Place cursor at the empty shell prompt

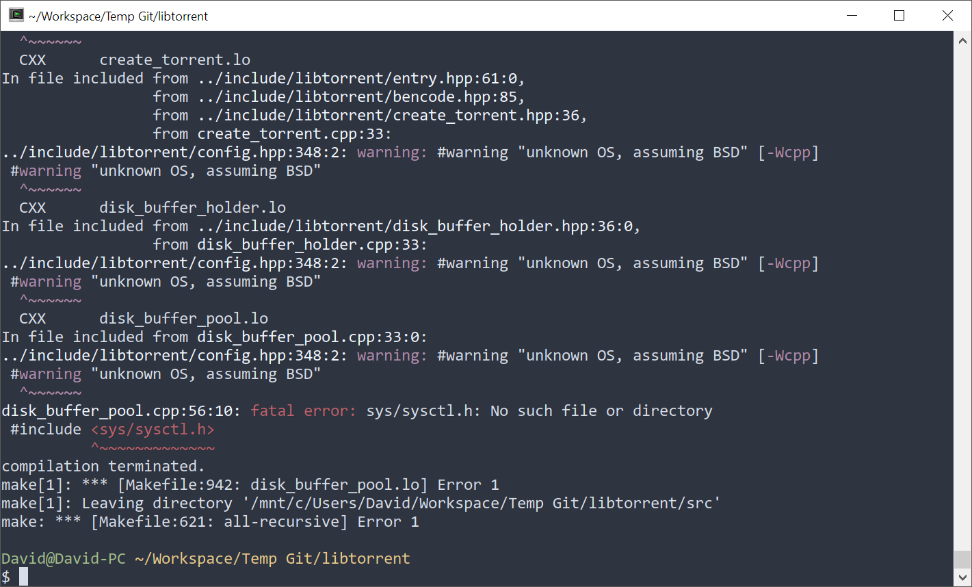coord(24,576)
